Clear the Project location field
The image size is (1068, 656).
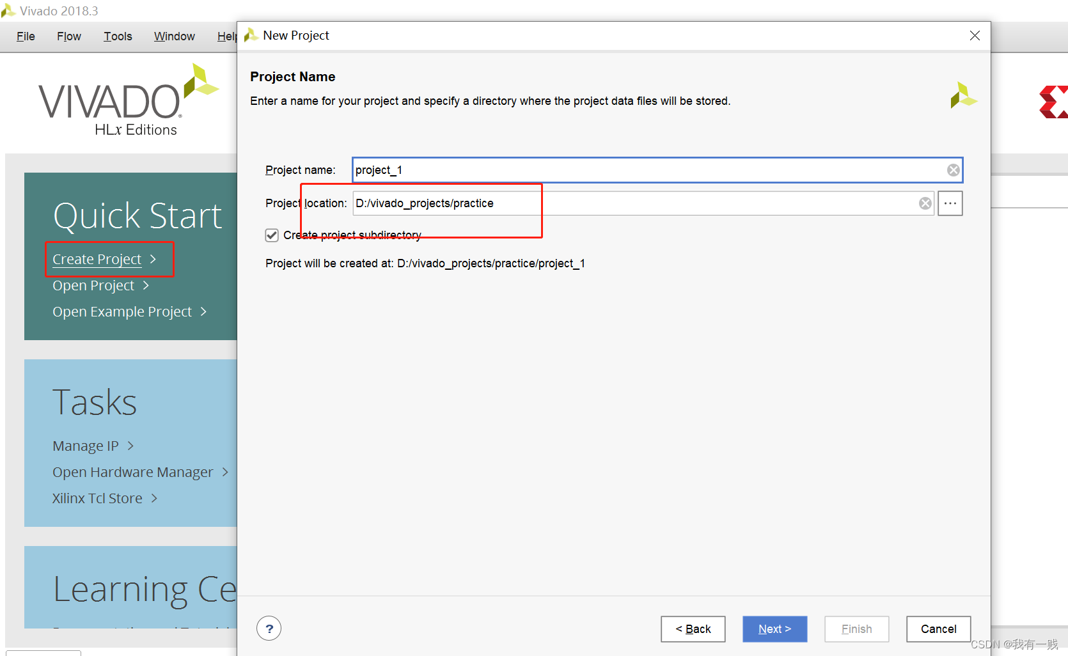point(925,203)
